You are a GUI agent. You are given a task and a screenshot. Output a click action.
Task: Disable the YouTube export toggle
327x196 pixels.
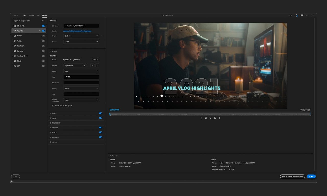(44, 31)
